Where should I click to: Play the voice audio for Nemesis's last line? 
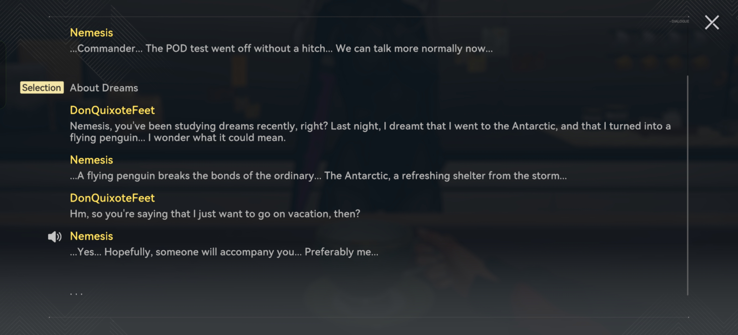(55, 237)
